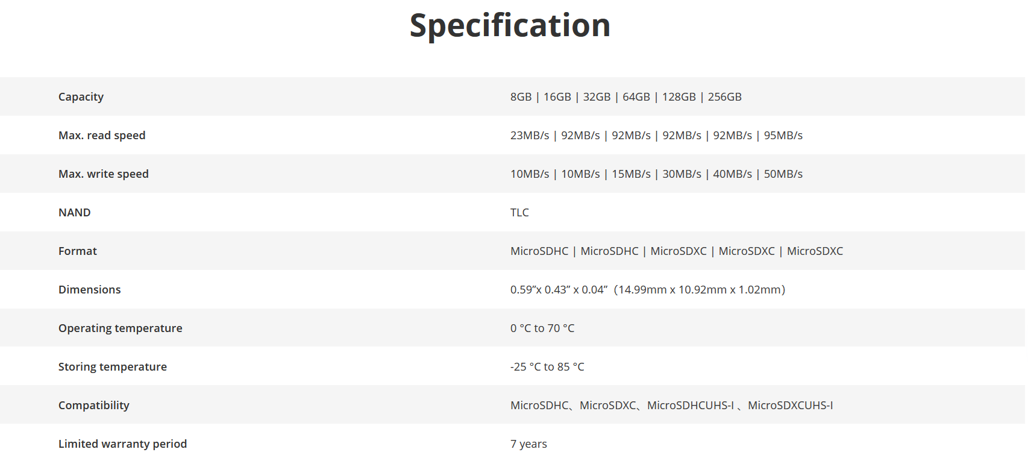Select the 256GB capacity value

click(724, 97)
